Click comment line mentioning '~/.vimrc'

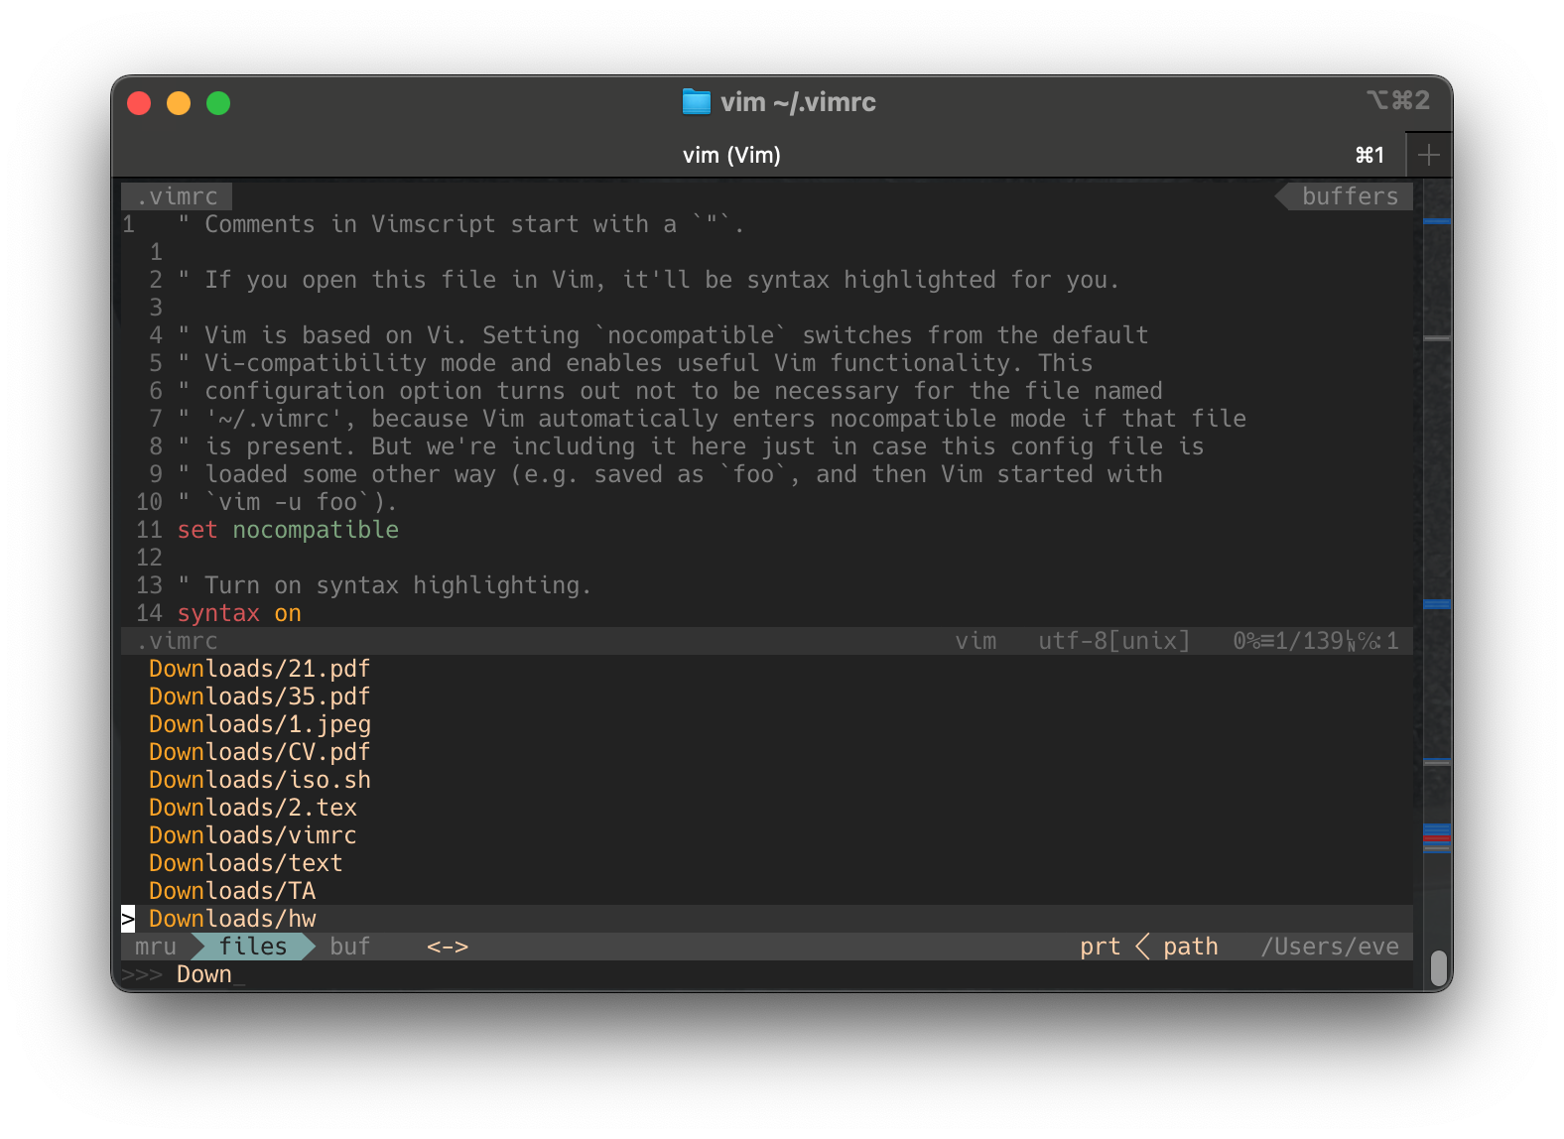712,419
